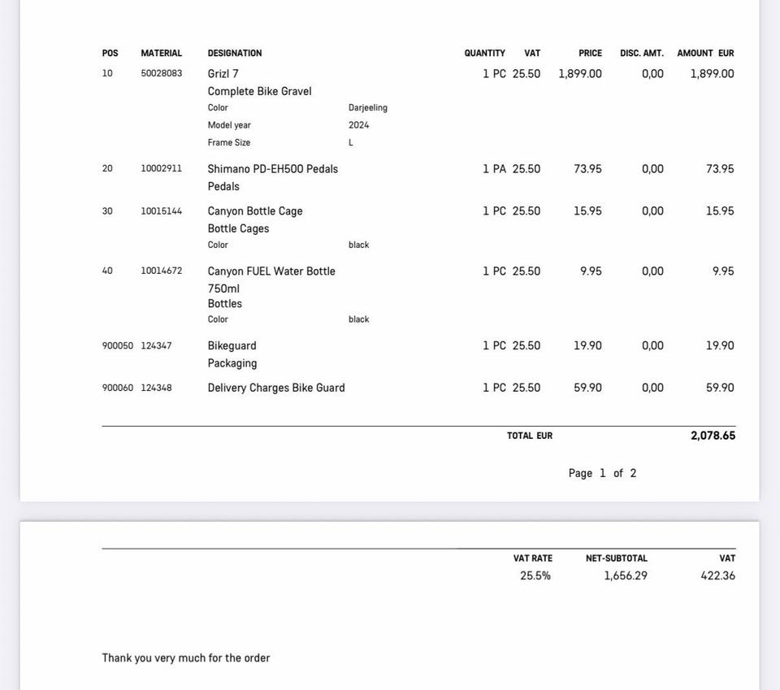The height and width of the screenshot is (690, 780).
Task: Click the 'PRICE' column header
Action: pyautogui.click(x=590, y=53)
